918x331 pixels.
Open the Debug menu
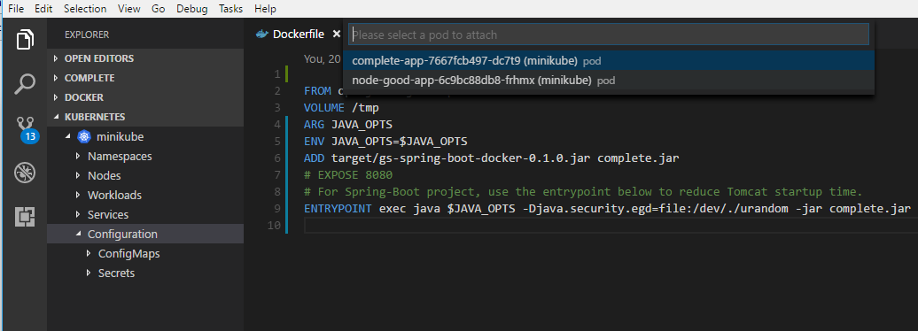click(191, 9)
